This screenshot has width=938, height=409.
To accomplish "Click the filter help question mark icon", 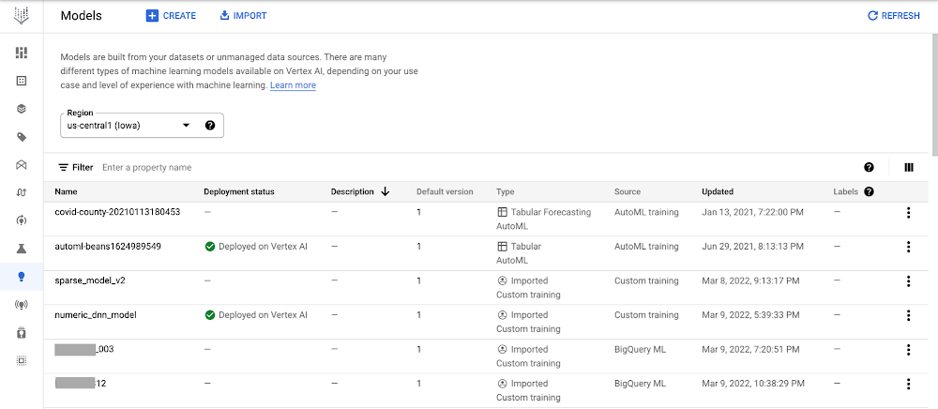I will [x=869, y=167].
